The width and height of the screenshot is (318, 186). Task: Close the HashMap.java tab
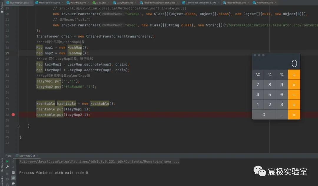88,3
